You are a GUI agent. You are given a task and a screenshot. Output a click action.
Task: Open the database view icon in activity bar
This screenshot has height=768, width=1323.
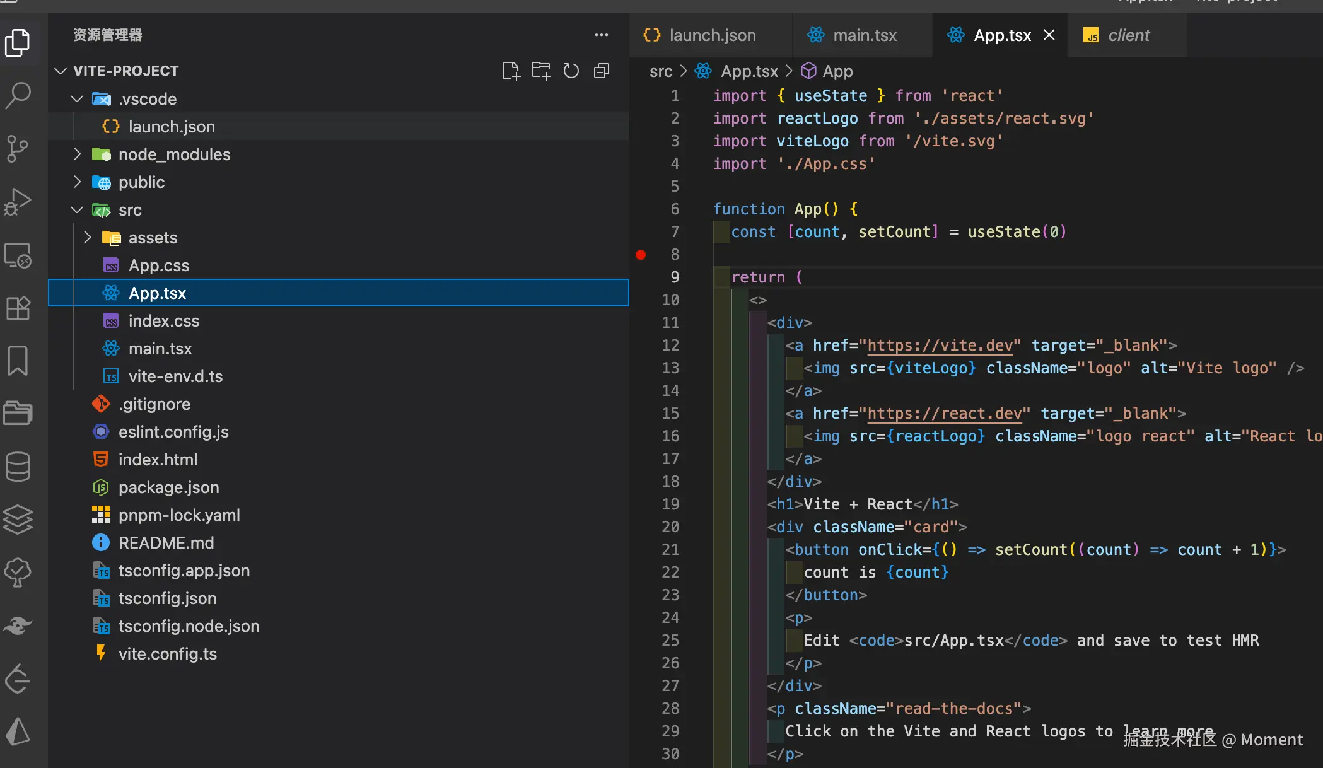tap(18, 467)
